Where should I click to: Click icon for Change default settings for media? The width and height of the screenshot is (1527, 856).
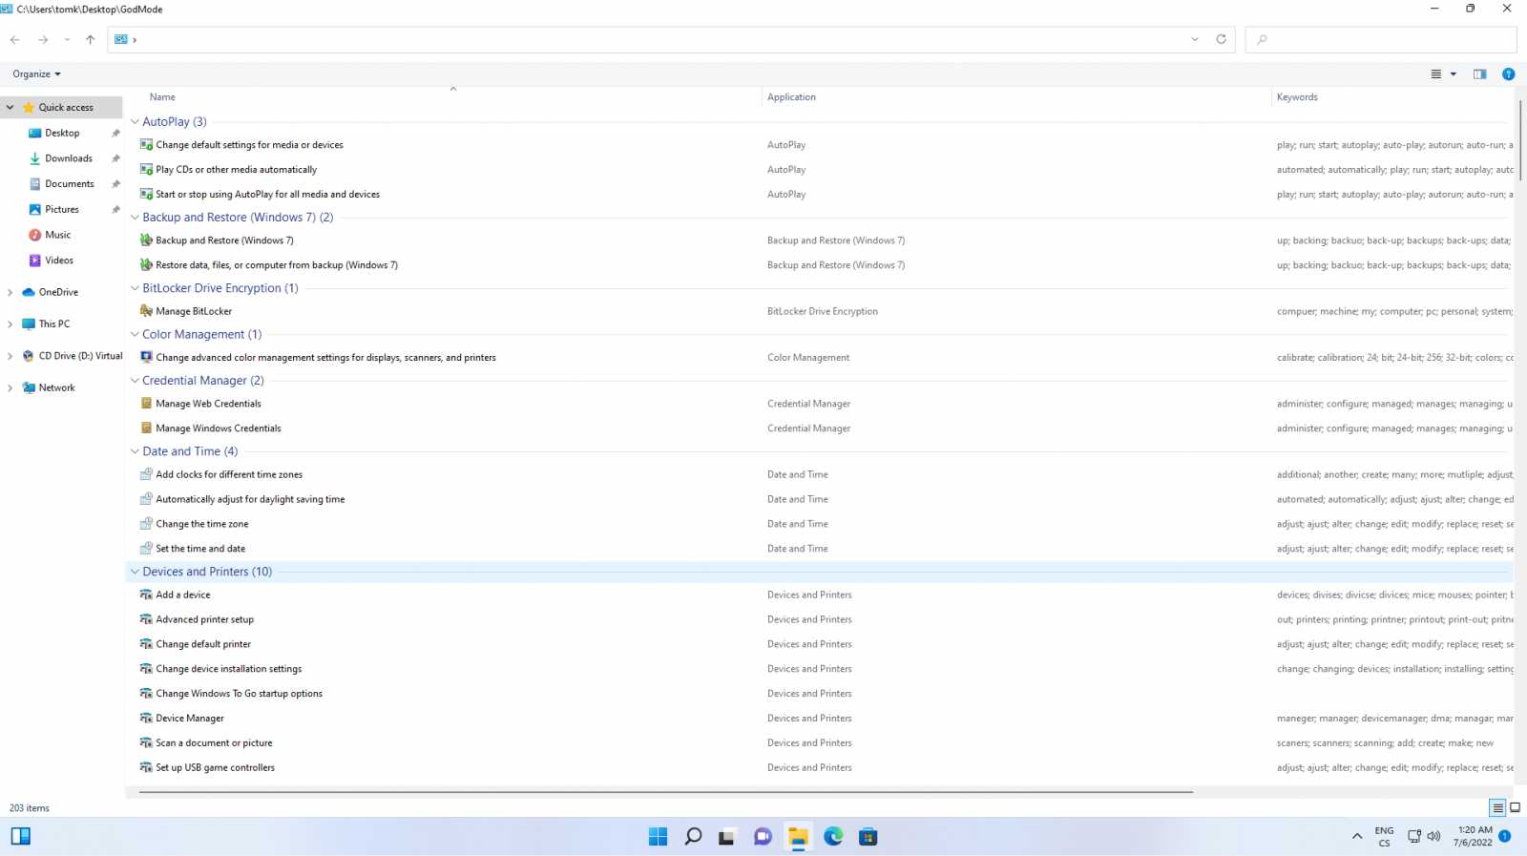click(x=146, y=145)
